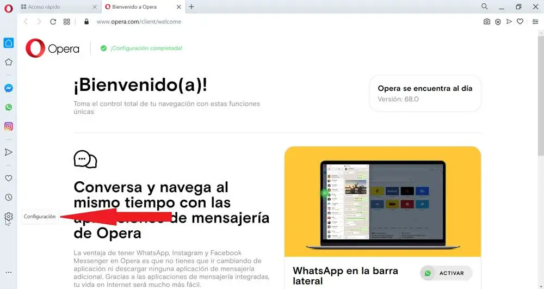The width and height of the screenshot is (544, 289).
Task: Open Configuración gear icon in sidebar
Action: pyautogui.click(x=9, y=217)
